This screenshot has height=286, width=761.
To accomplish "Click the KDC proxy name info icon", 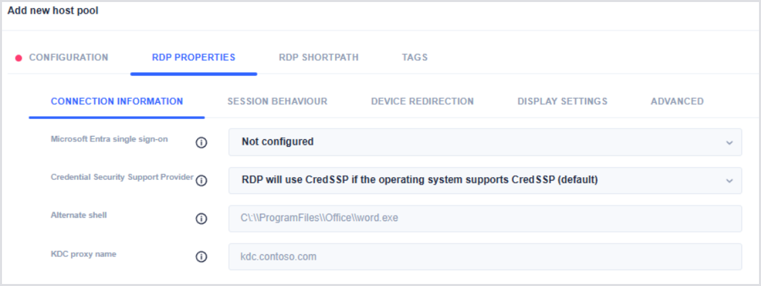I will pos(201,256).
